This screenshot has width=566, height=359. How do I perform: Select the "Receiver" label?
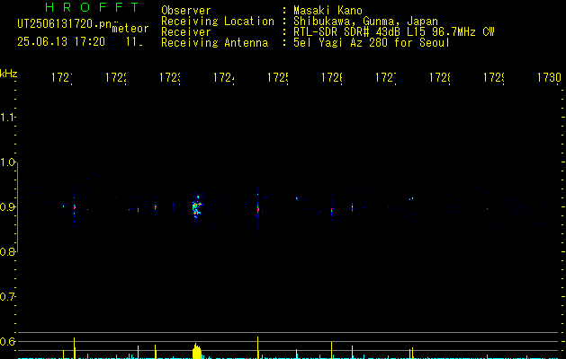click(186, 32)
